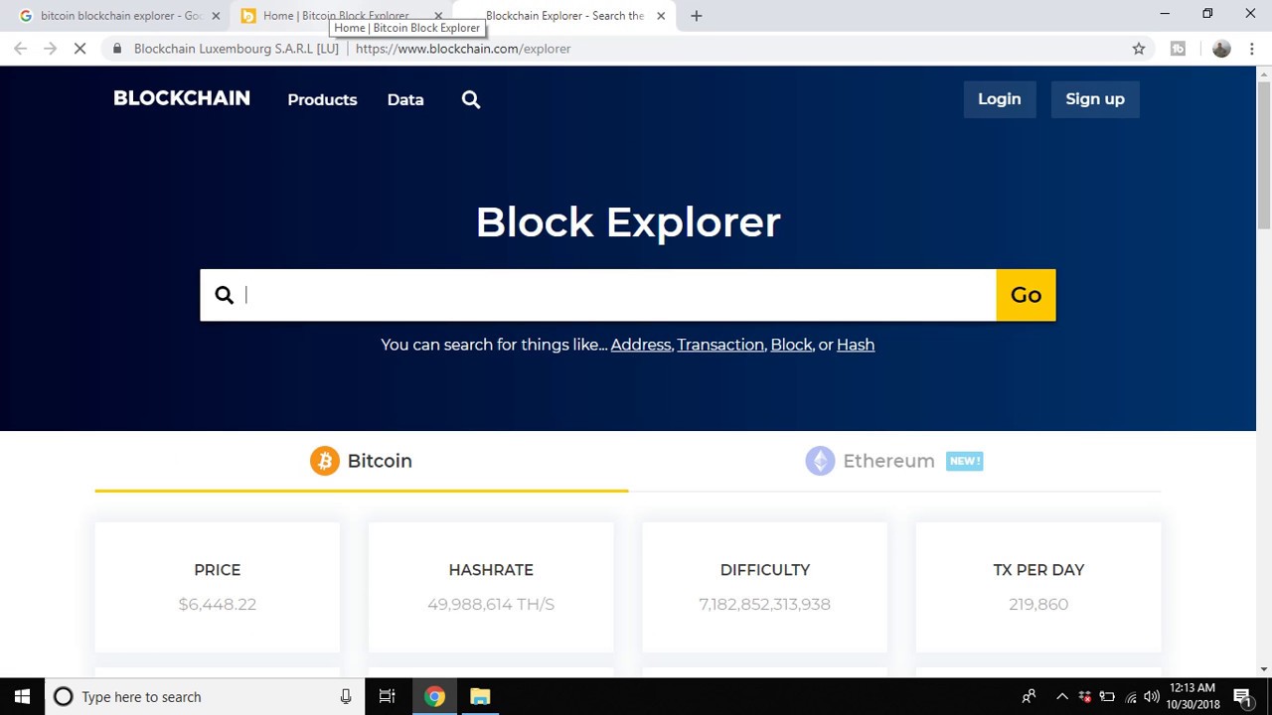Open File Explorer from taskbar

(480, 697)
